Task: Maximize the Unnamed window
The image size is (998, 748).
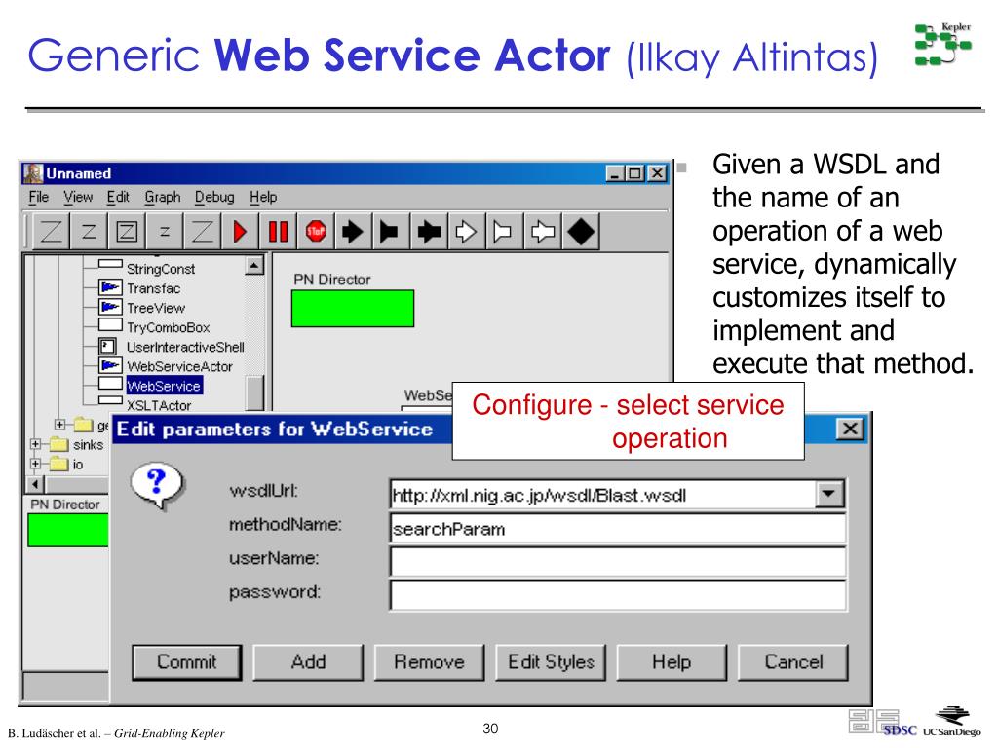Action: click(634, 173)
